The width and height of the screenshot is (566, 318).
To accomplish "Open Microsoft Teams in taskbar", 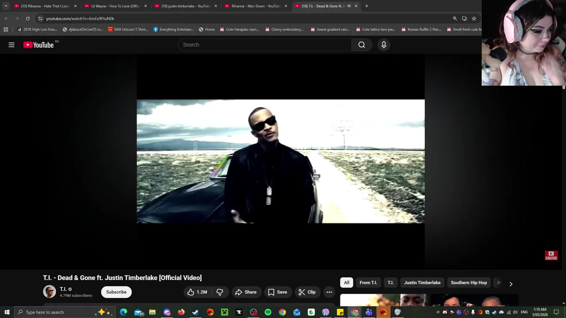I will (369, 312).
